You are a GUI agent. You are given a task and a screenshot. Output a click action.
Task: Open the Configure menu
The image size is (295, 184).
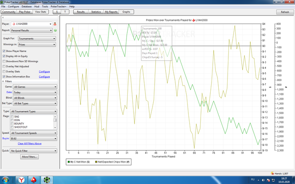coord(13,6)
